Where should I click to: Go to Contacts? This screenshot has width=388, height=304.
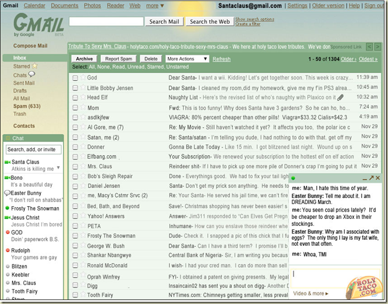24,126
